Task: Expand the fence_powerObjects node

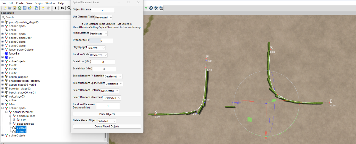Action: click(x=3, y=49)
